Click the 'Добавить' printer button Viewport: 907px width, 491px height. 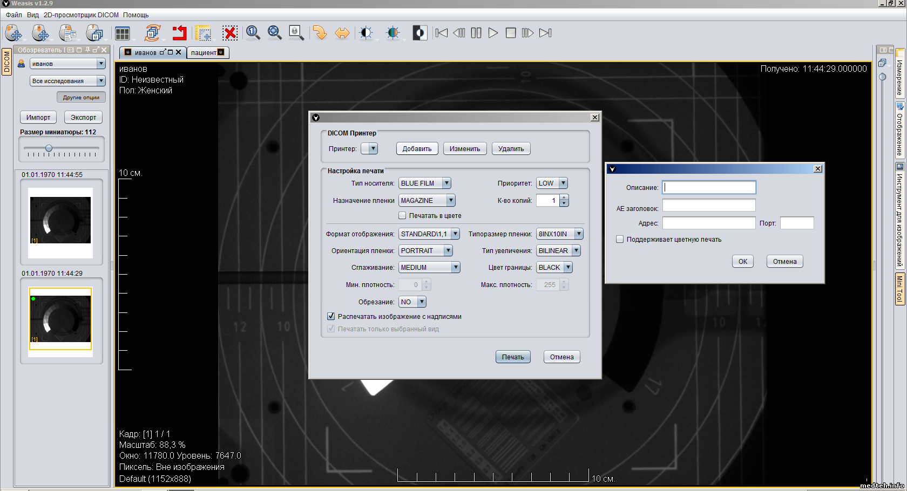pyautogui.click(x=417, y=149)
